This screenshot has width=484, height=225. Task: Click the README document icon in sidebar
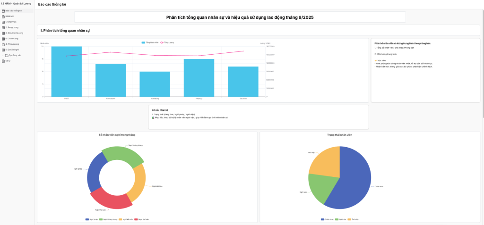point(3,16)
